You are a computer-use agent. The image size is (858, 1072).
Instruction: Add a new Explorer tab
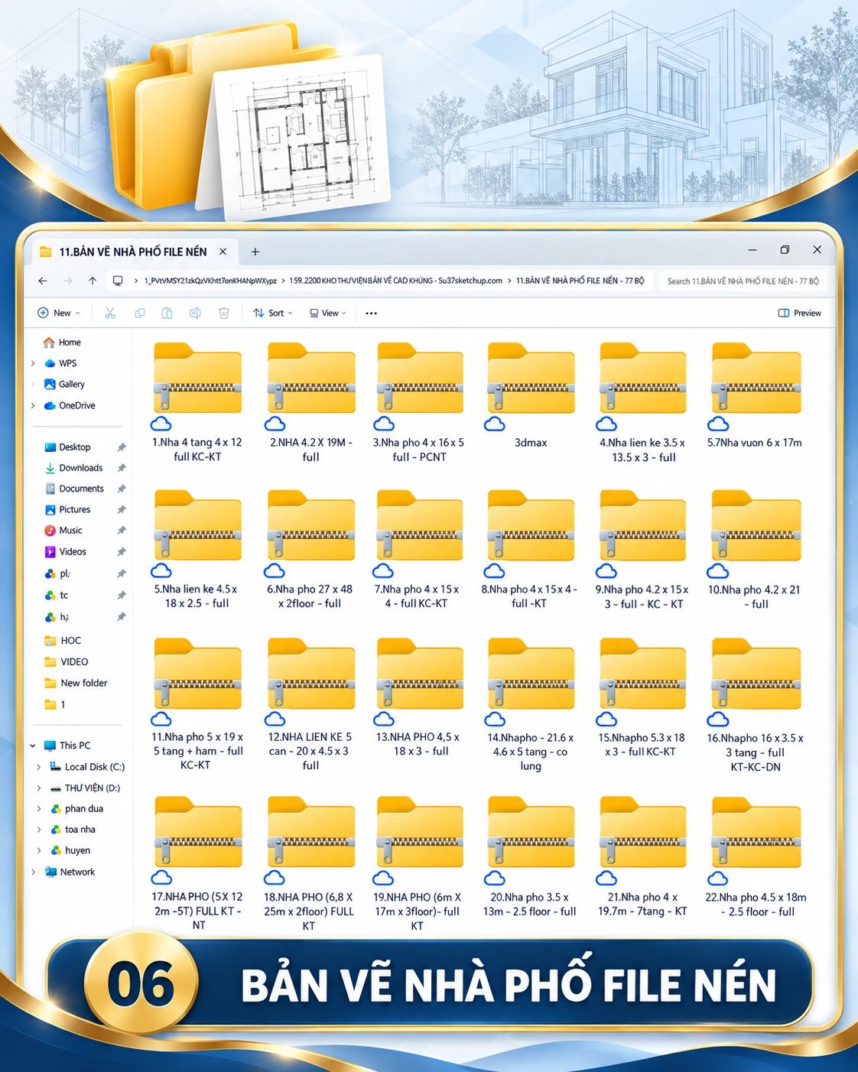pyautogui.click(x=255, y=252)
